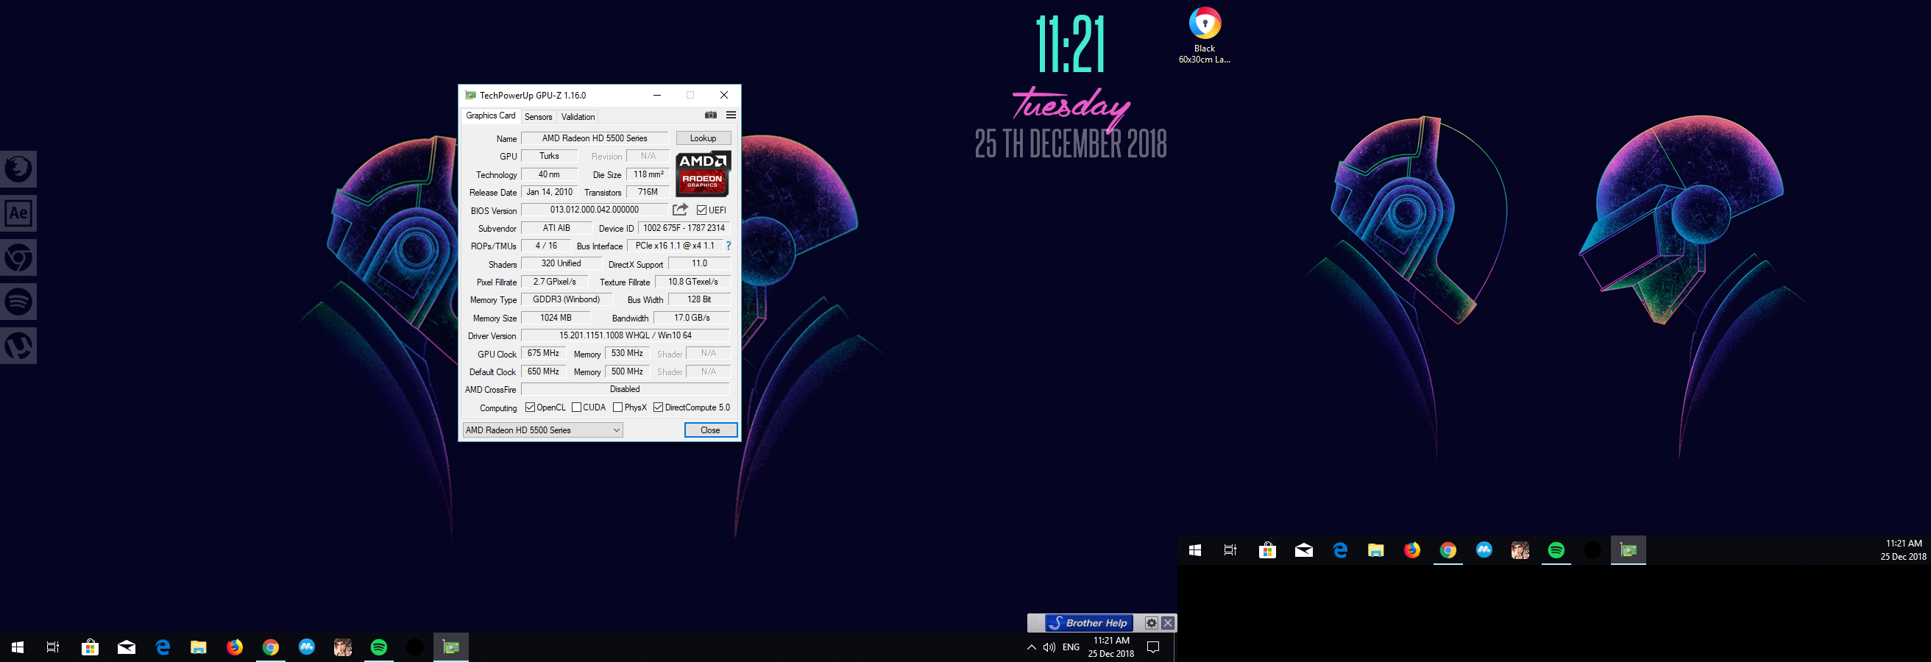Open Microsoft Store on system-tray taskbar
The image size is (1931, 662).
pyautogui.click(x=90, y=647)
